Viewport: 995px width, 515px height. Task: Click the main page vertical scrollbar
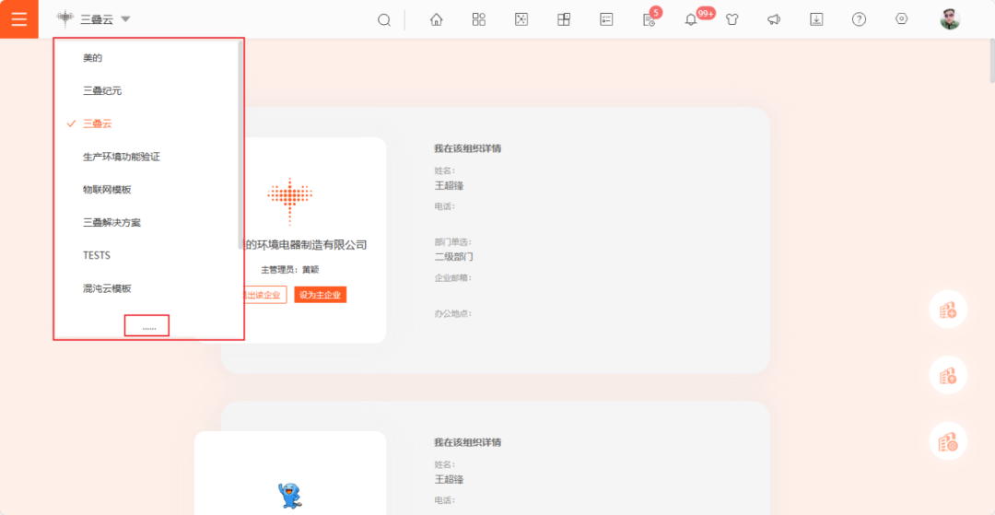(x=992, y=60)
